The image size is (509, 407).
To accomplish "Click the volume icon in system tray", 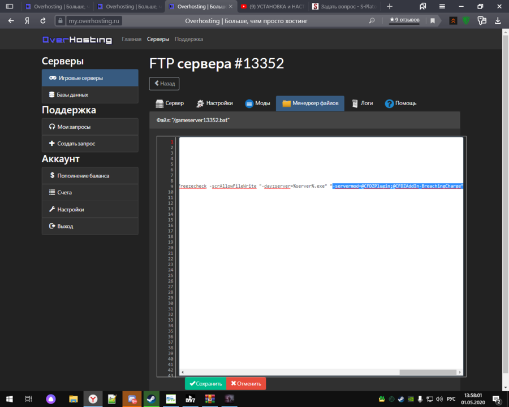I will (439, 399).
